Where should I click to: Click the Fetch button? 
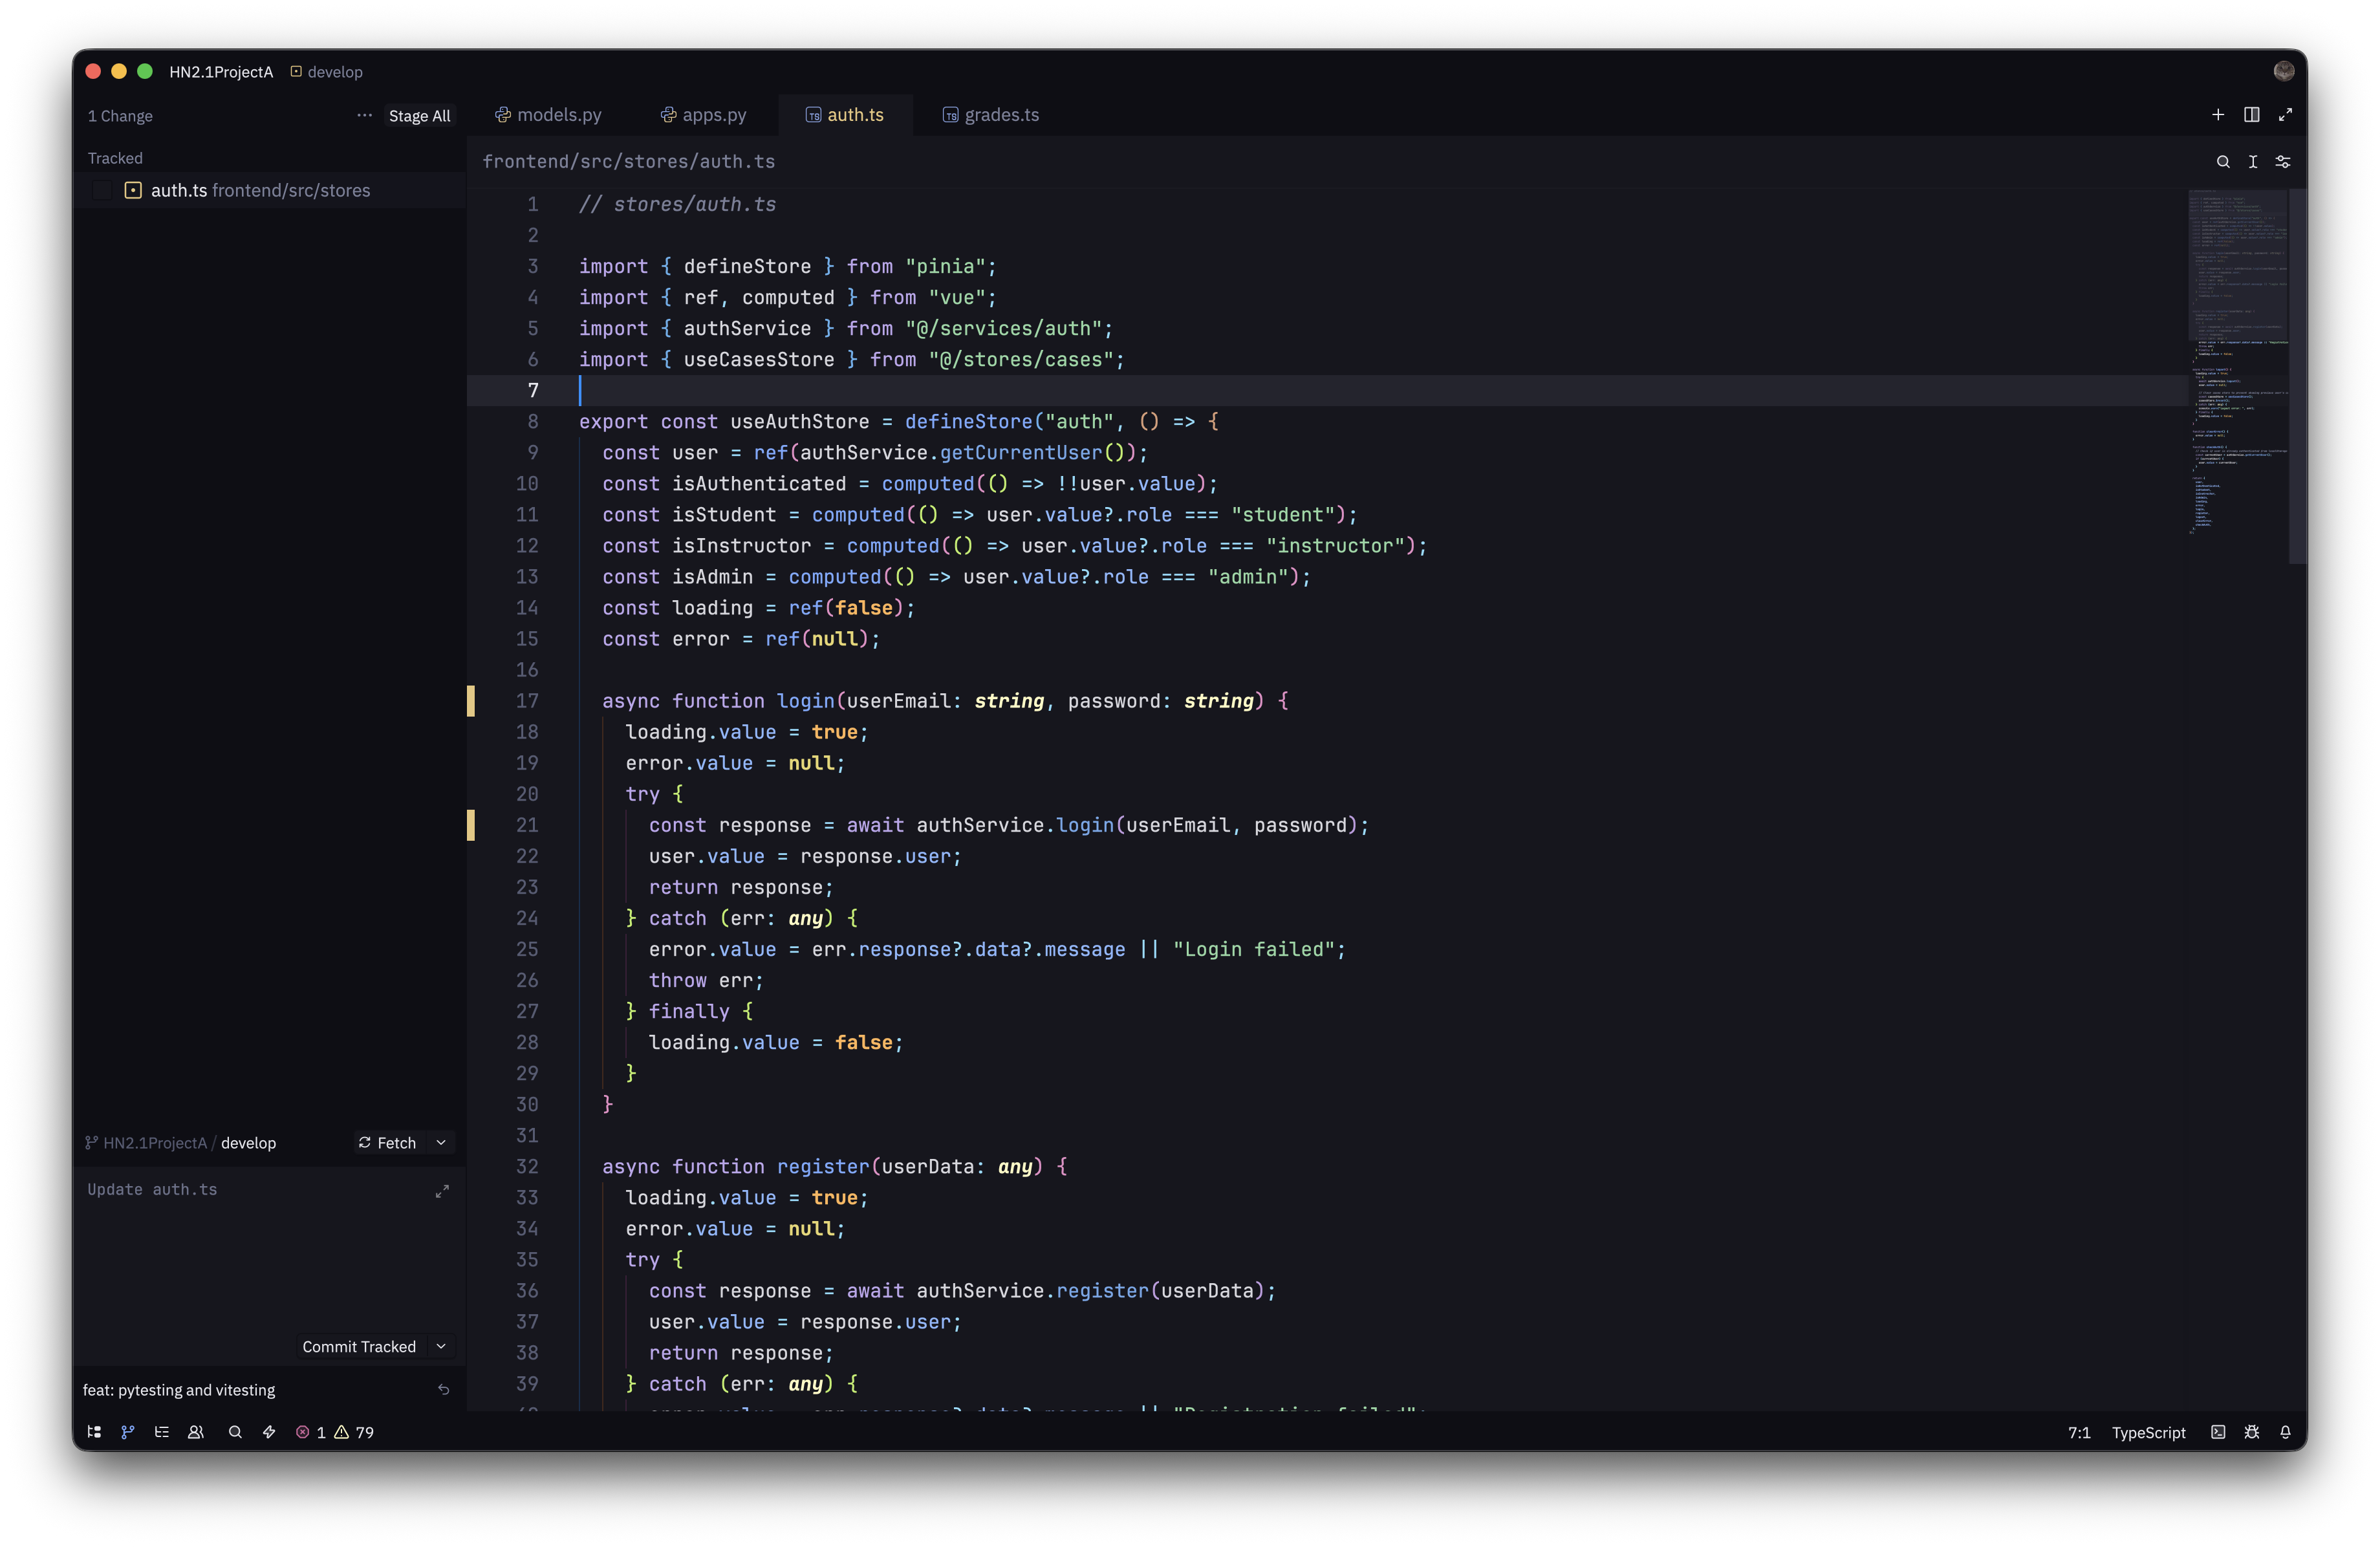coord(388,1143)
